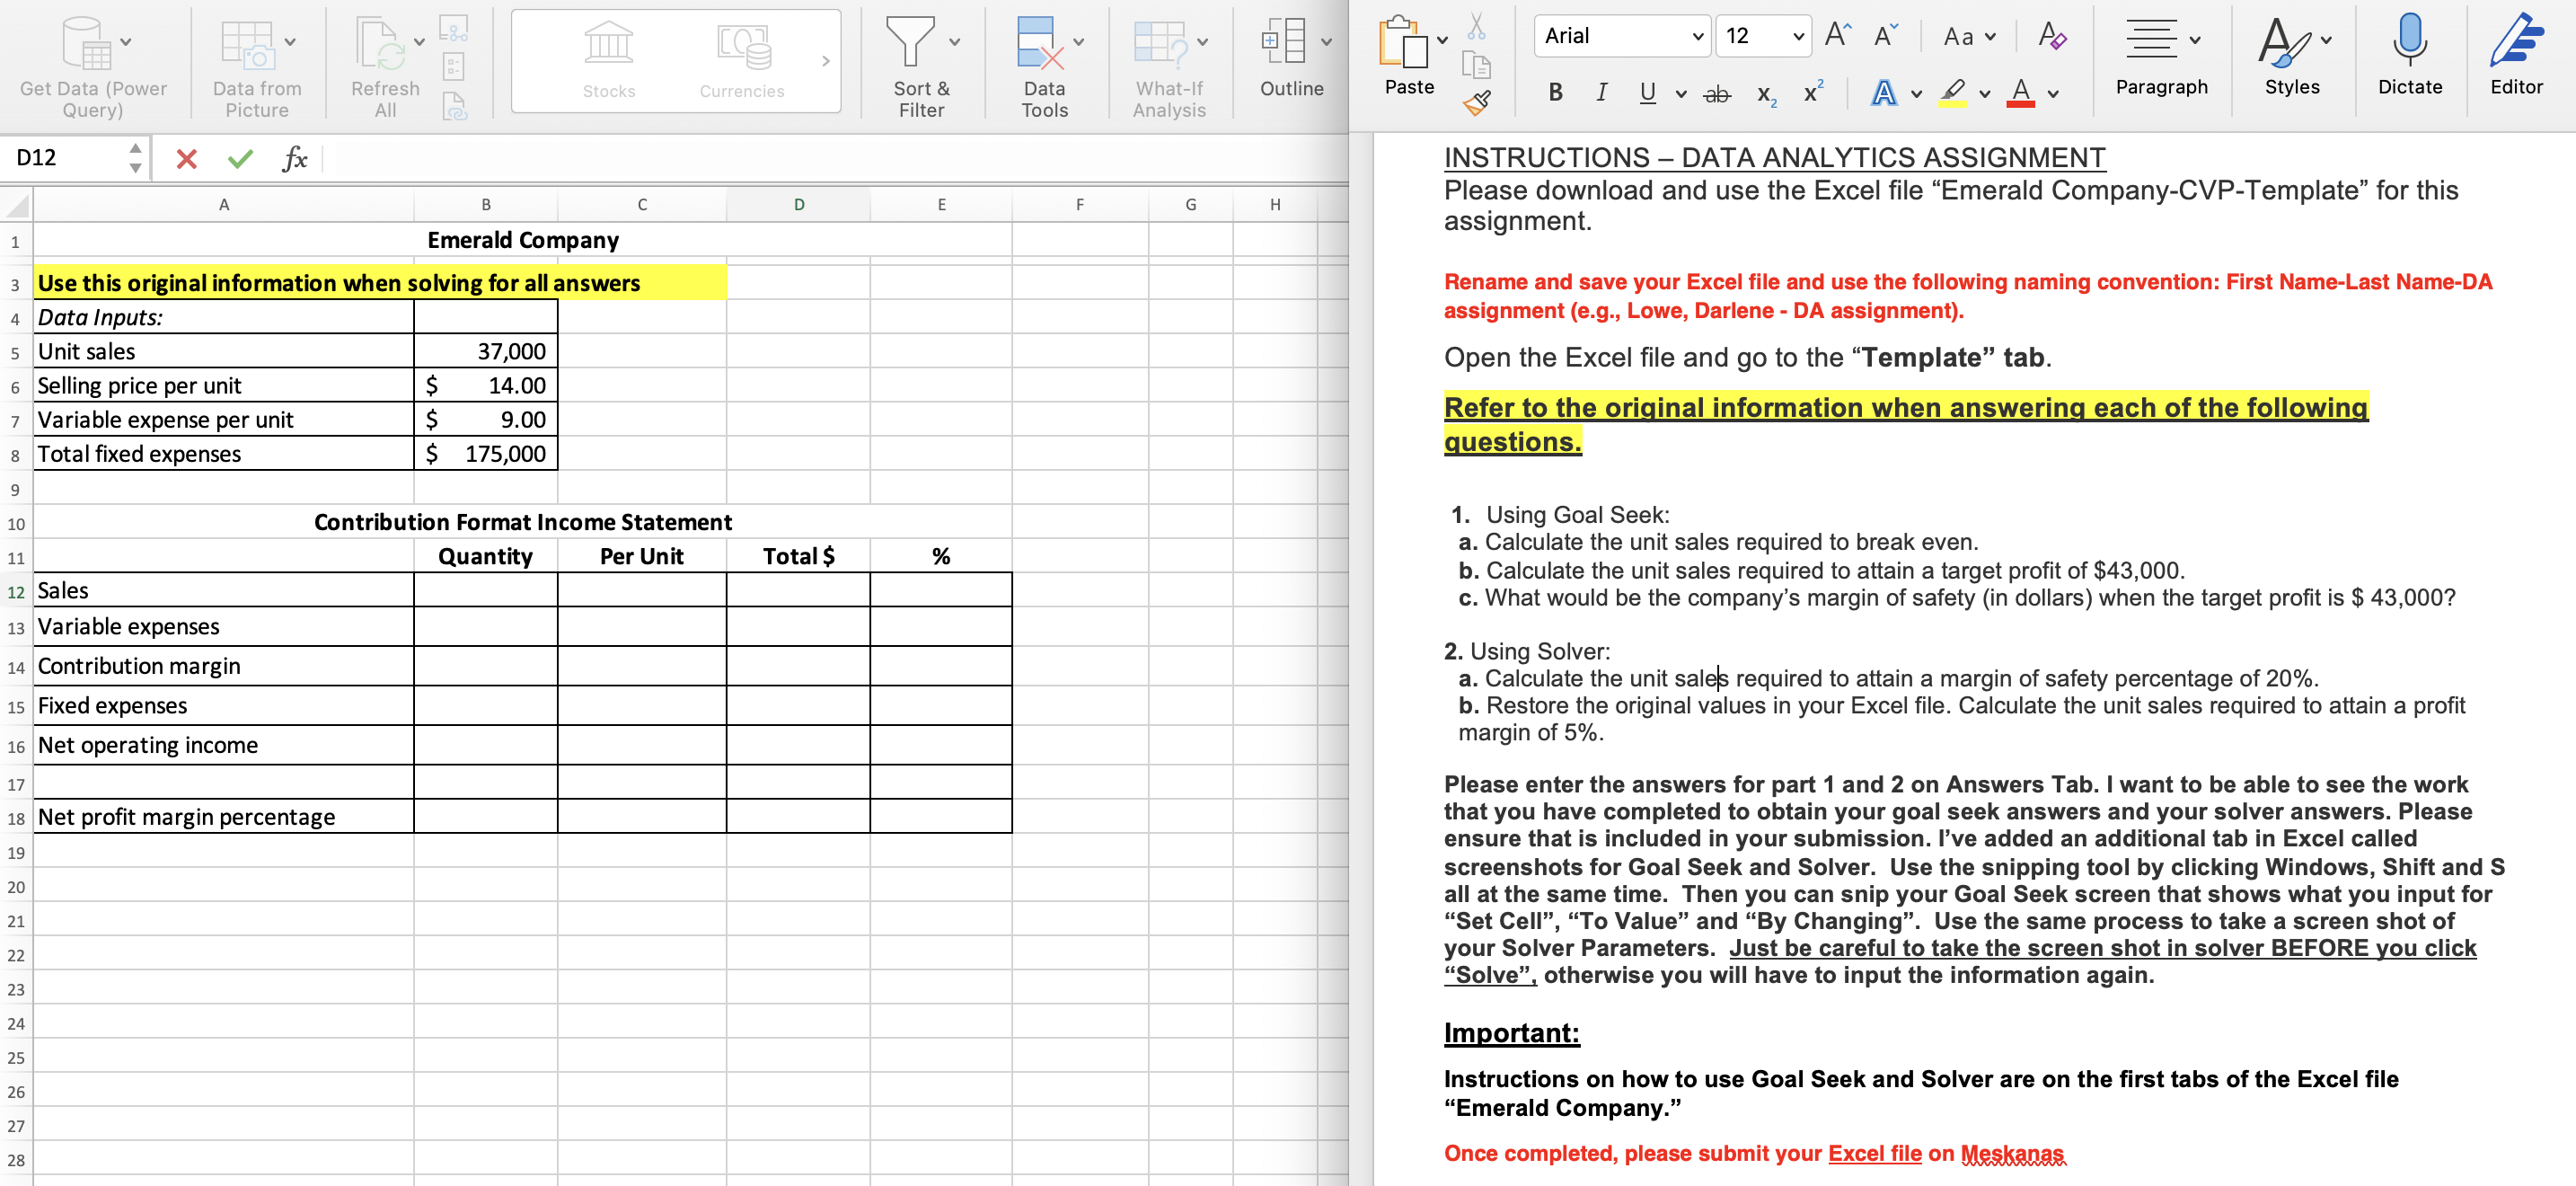Toggle Italic formatting in Word

(1601, 93)
